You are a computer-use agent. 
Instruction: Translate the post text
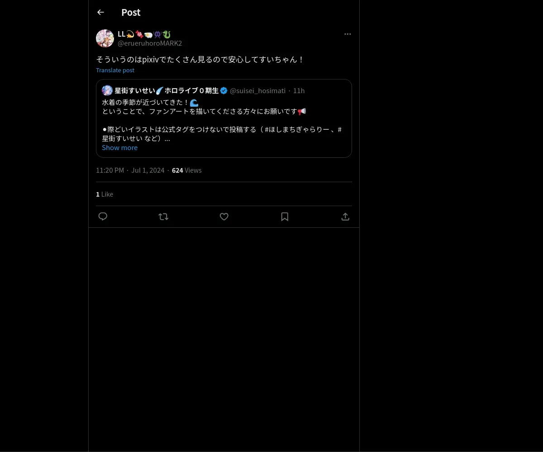click(x=115, y=70)
